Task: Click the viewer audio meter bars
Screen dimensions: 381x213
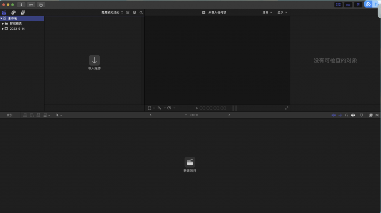Action: pos(235,108)
